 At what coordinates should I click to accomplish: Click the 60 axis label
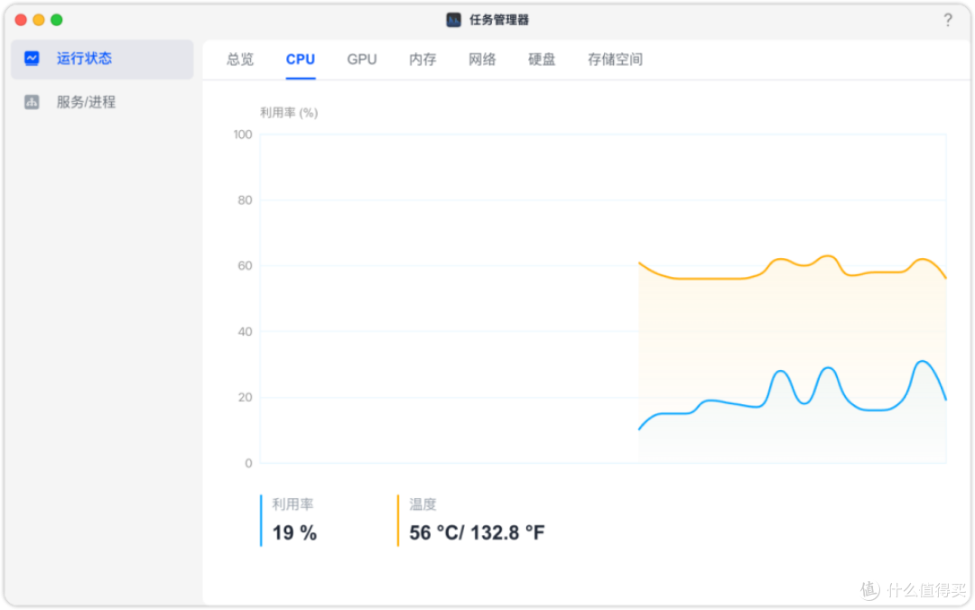[245, 265]
